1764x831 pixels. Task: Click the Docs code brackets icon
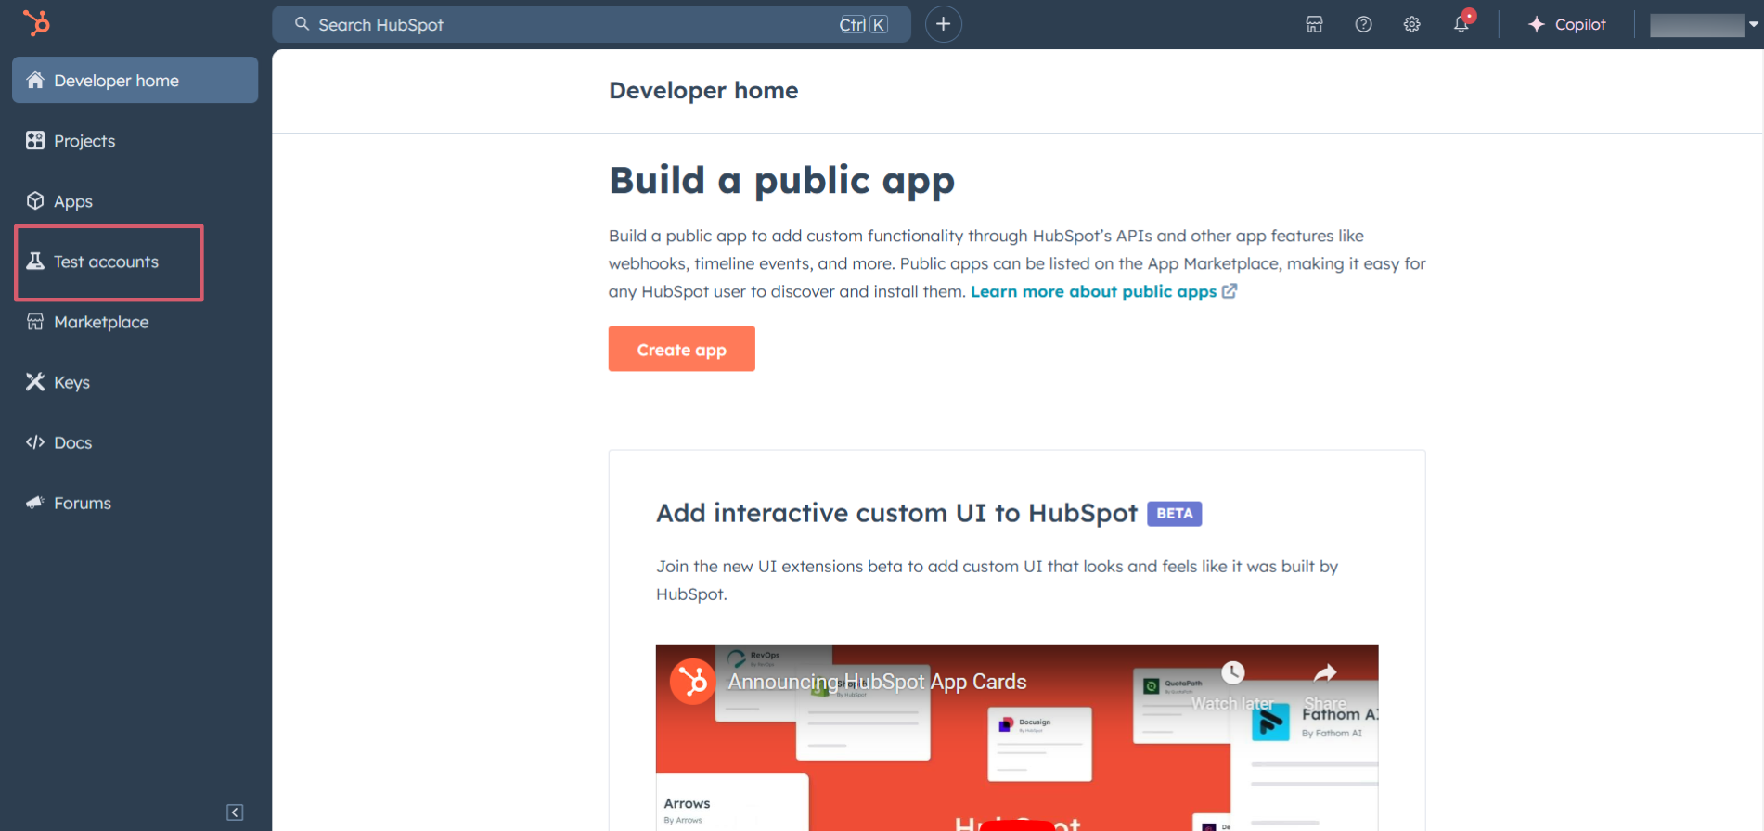tap(35, 441)
